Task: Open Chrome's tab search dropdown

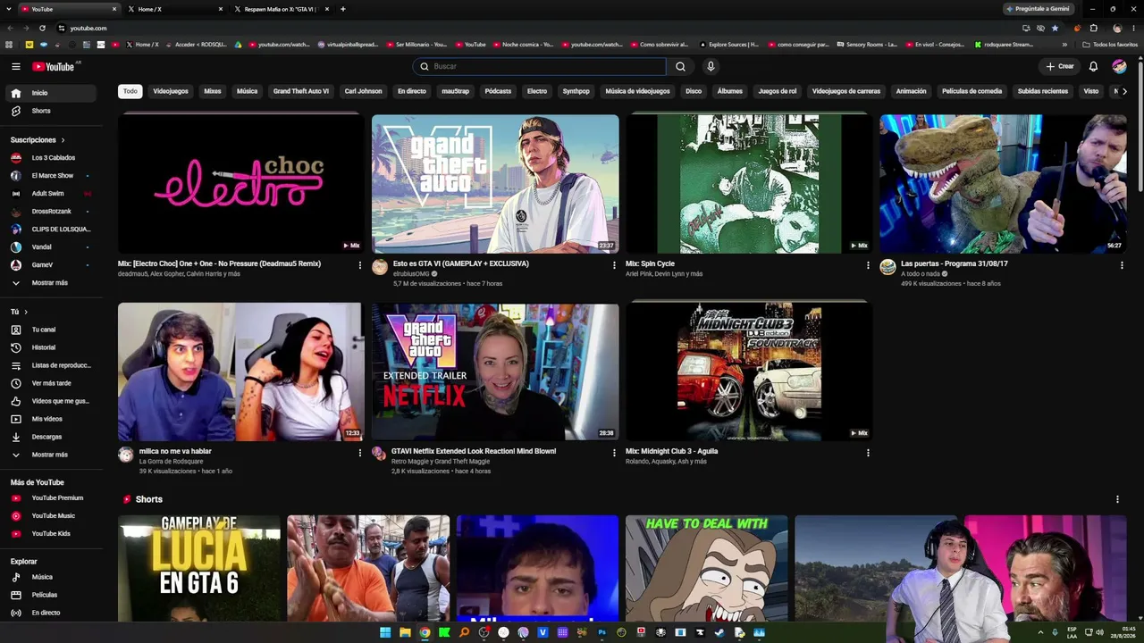Action: point(9,9)
